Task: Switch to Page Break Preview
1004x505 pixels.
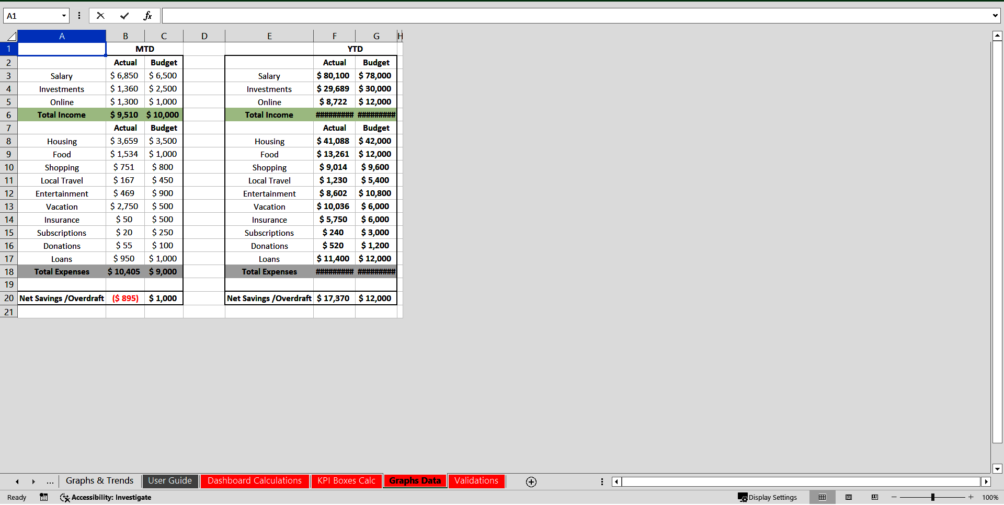Action: (x=875, y=497)
